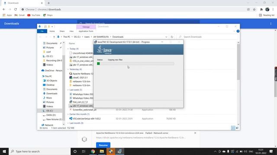Open Chrome profile avatar
Viewport: 277px width, 155px height.
(x=267, y=9)
